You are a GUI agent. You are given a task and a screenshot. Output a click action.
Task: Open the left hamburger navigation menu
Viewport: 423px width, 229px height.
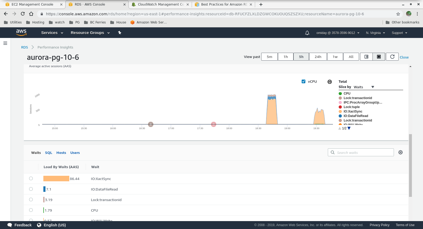pos(5,43)
